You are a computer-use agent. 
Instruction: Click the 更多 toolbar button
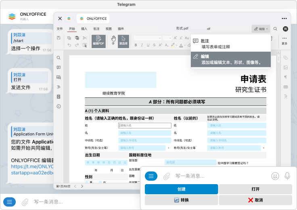click(x=284, y=41)
